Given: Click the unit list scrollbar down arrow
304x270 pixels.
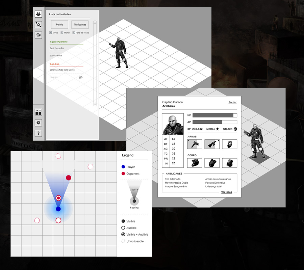Looking at the screenshot, I should click(95, 105).
